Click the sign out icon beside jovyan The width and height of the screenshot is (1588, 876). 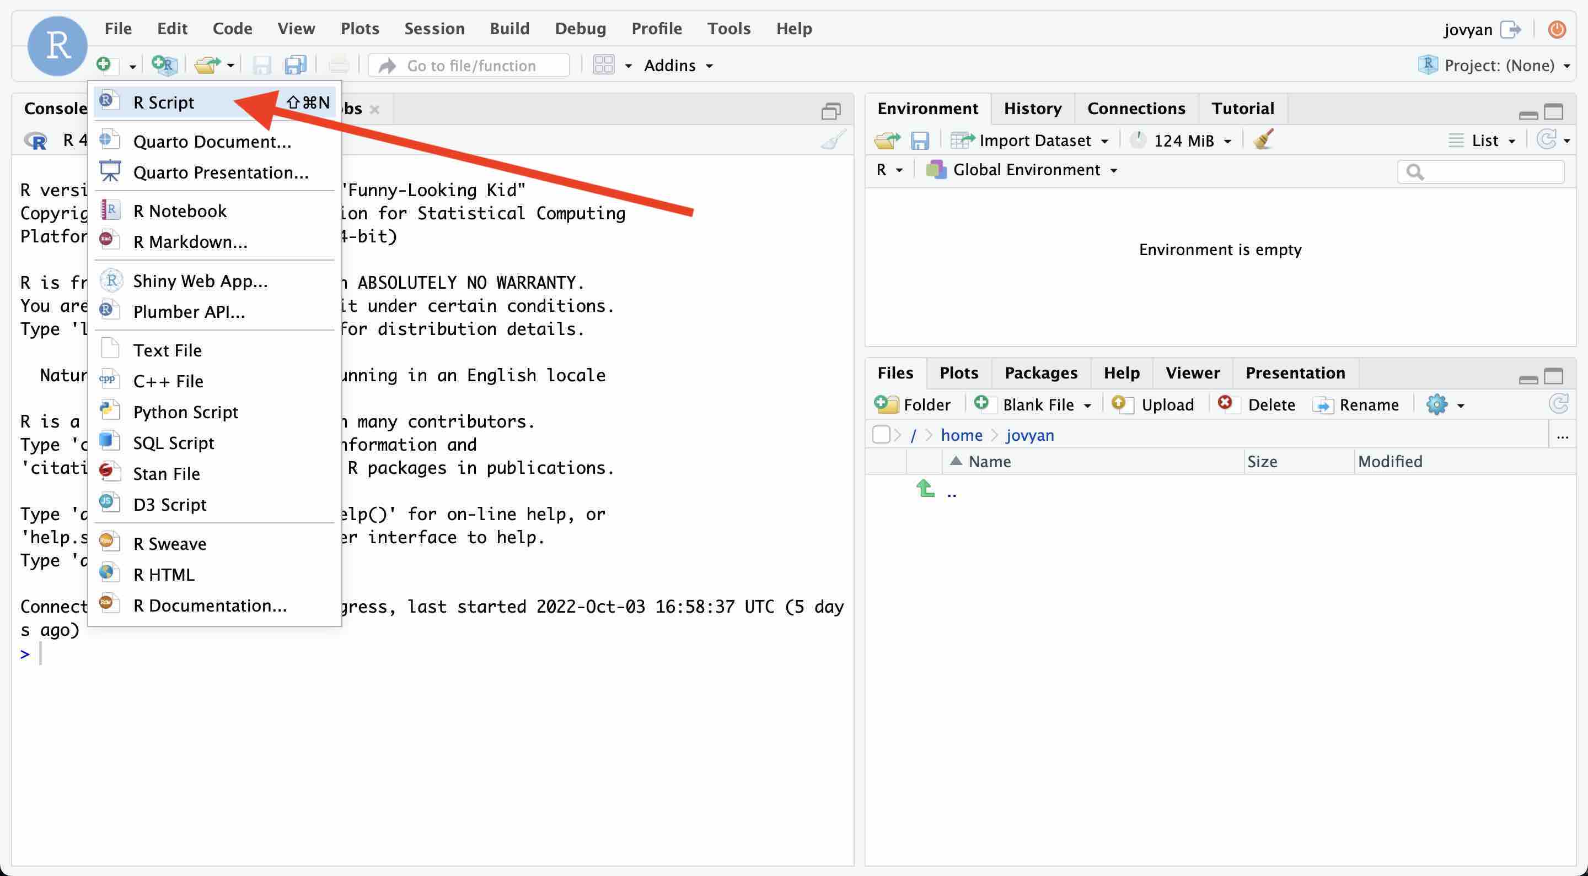point(1510,29)
